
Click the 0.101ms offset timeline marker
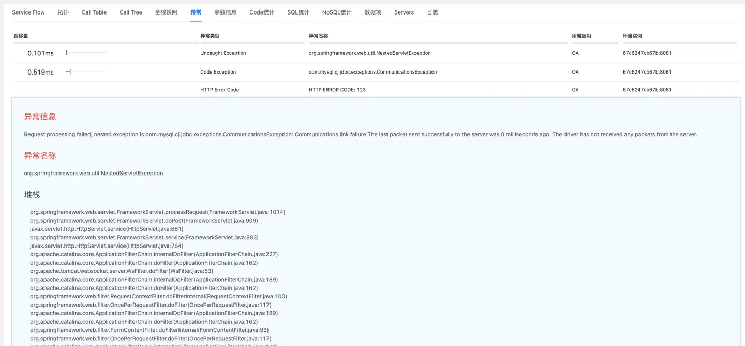[67, 53]
